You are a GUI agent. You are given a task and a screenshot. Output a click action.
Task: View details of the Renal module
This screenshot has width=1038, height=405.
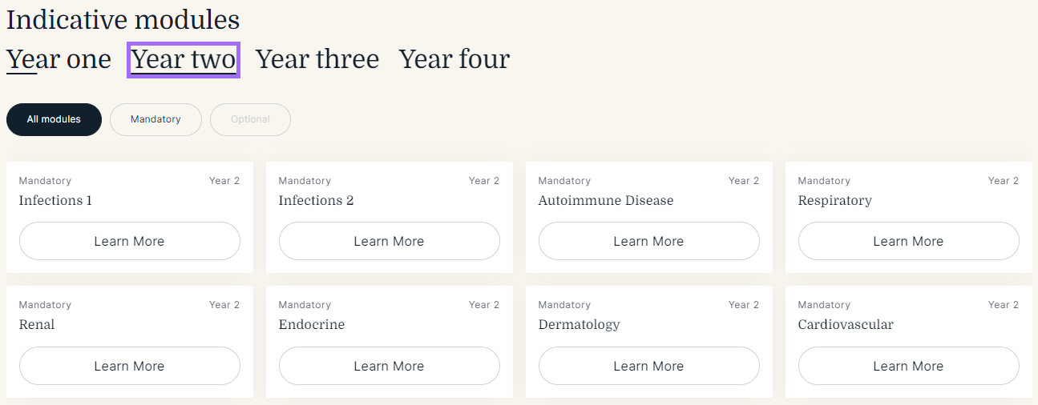pyautogui.click(x=130, y=366)
